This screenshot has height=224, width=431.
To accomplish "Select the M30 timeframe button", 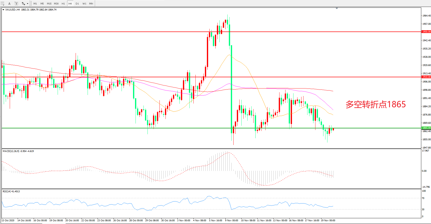I will 56,3.
